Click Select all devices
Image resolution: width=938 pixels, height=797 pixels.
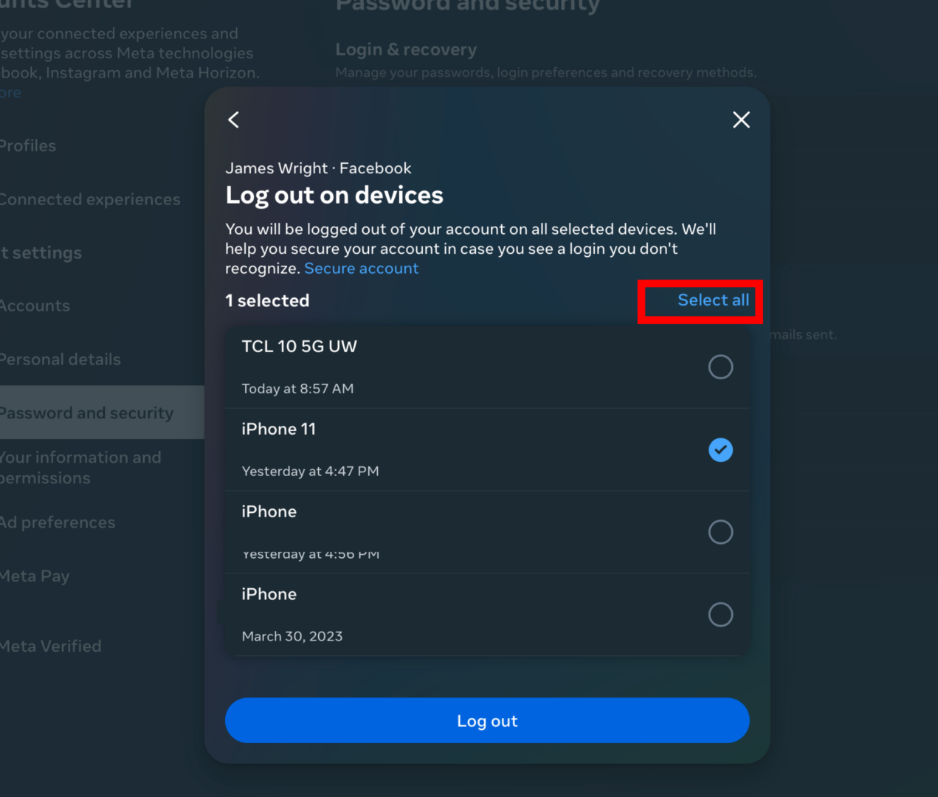click(x=713, y=300)
